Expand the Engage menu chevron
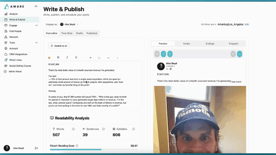 tap(36, 25)
